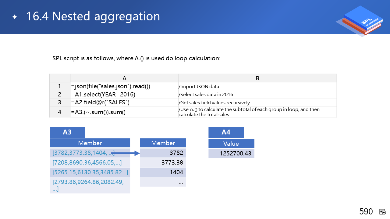This screenshot has width=390, height=219.
Task: Click the star icon beside the title
Action: 15,17
